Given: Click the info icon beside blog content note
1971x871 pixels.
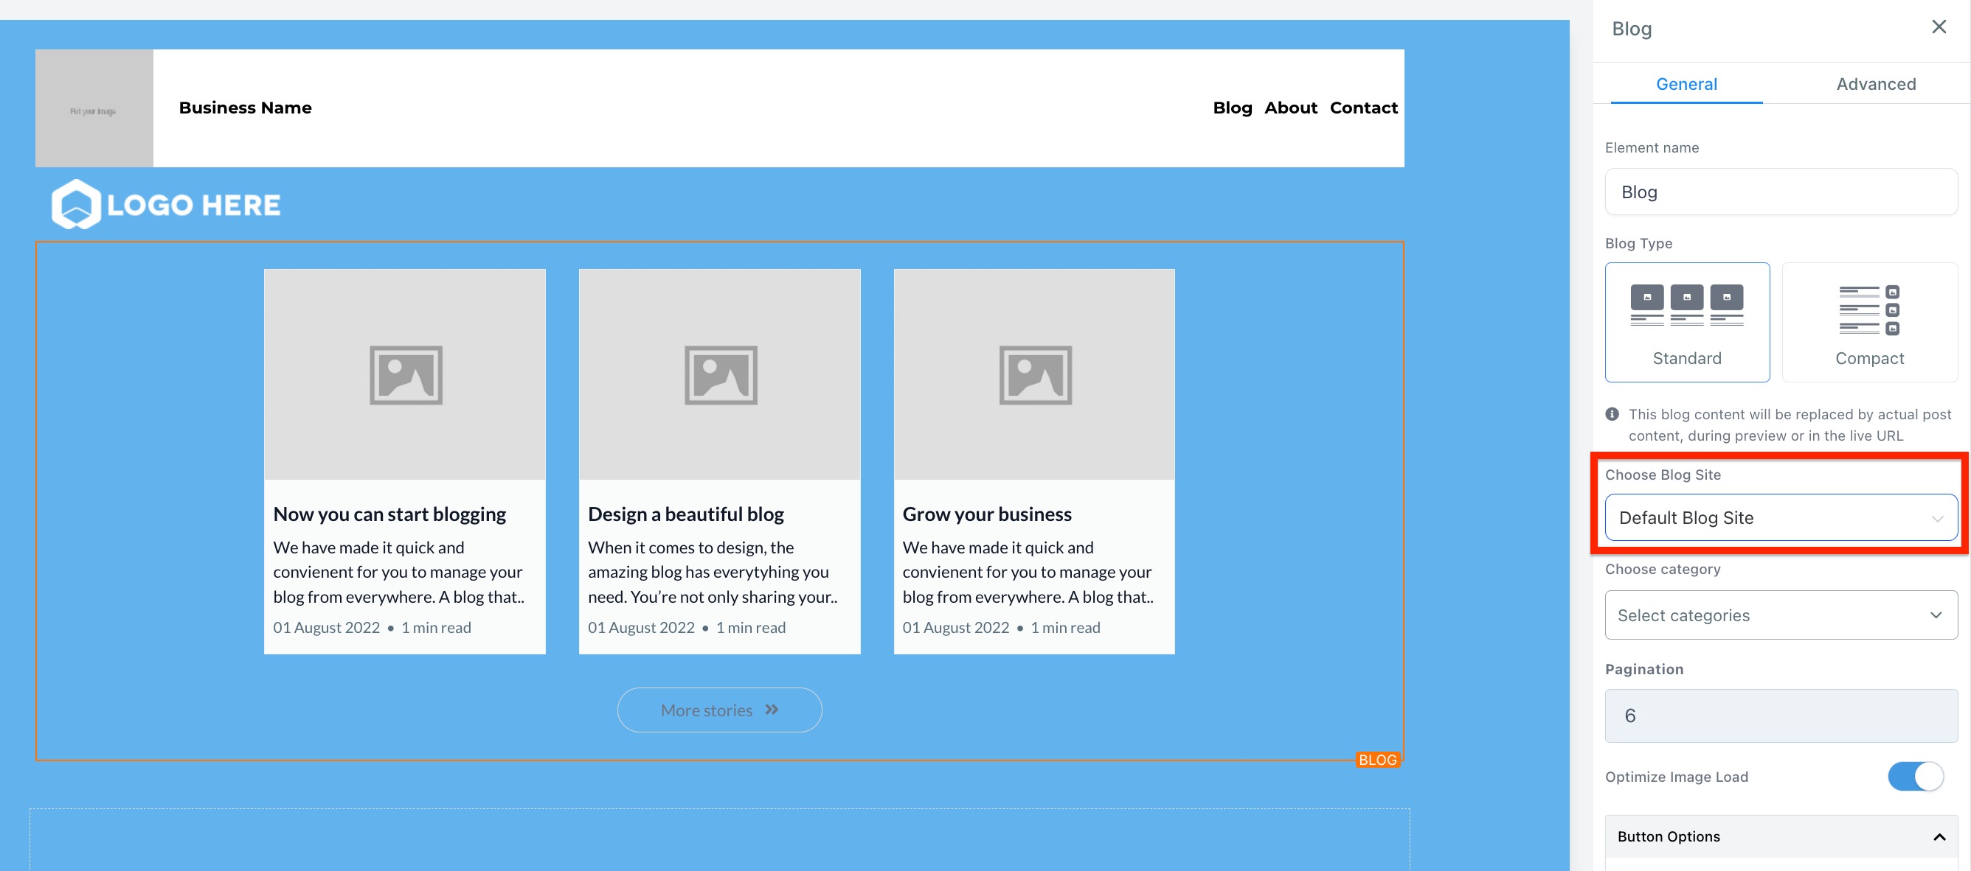Looking at the screenshot, I should point(1613,414).
